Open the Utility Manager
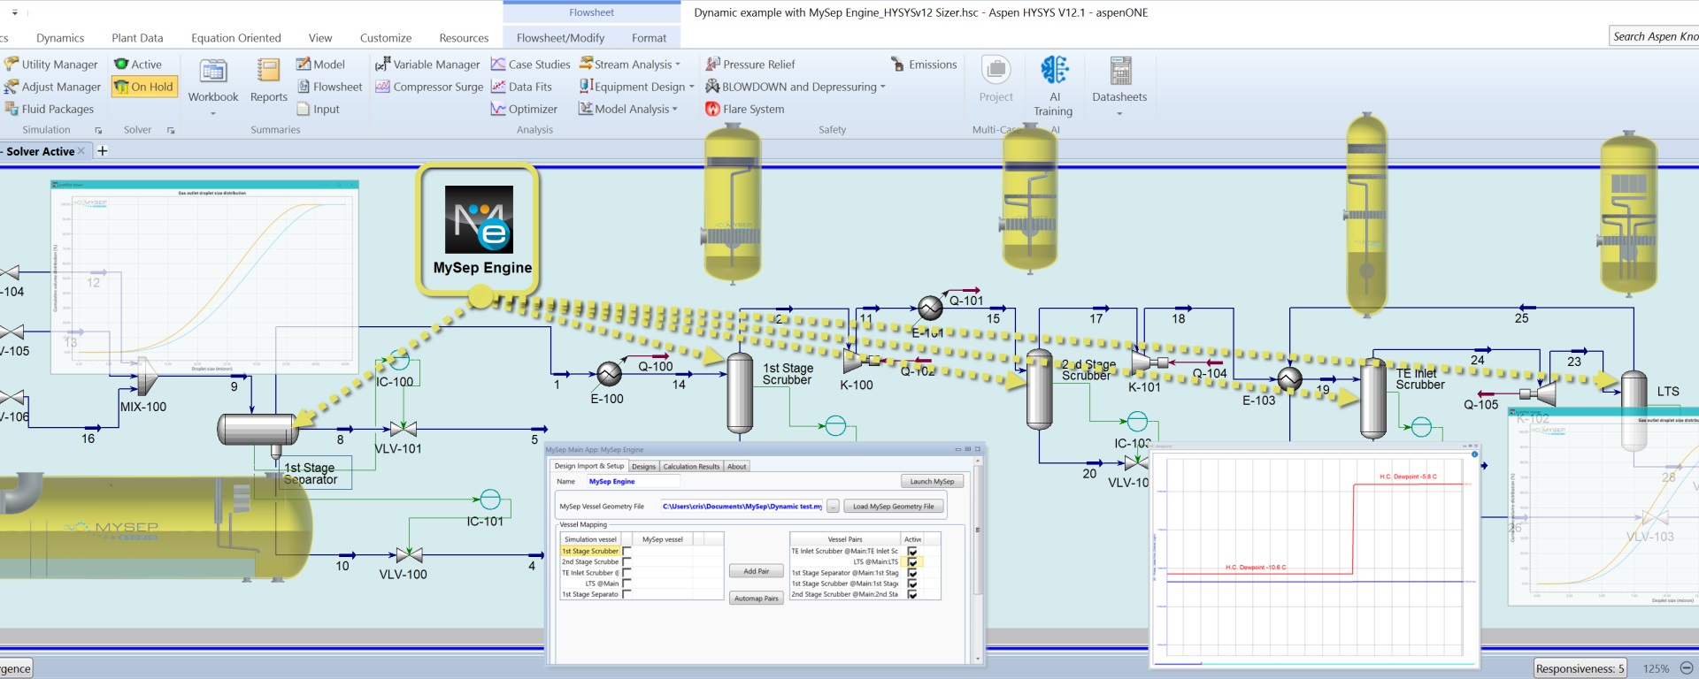 click(51, 65)
